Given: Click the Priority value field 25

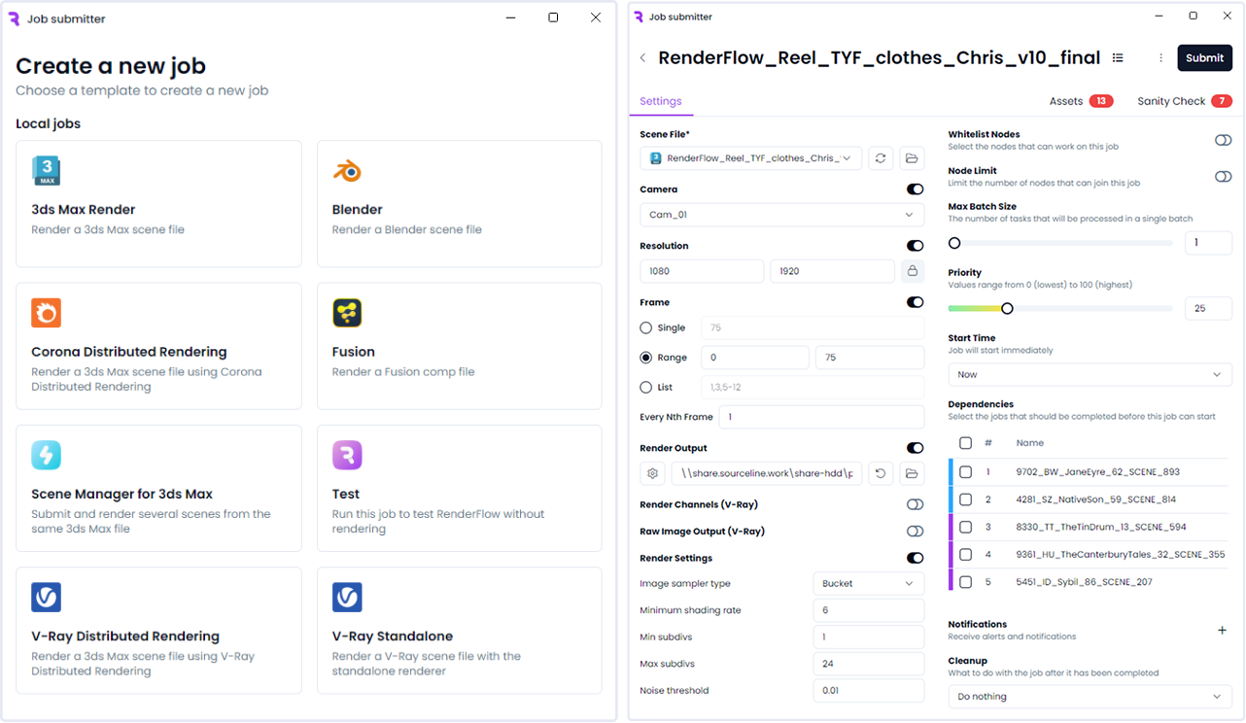Looking at the screenshot, I should (x=1209, y=308).
